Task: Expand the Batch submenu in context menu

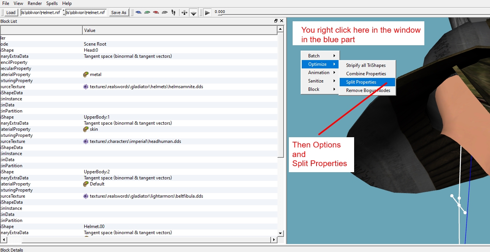Action: coord(320,56)
